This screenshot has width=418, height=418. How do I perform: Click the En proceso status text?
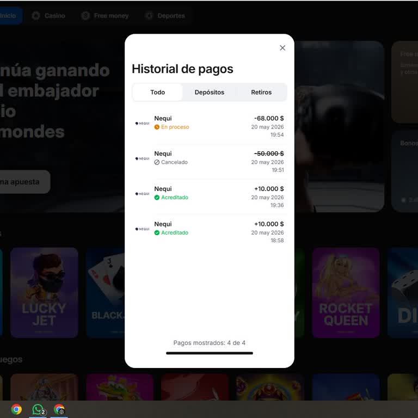tap(175, 127)
